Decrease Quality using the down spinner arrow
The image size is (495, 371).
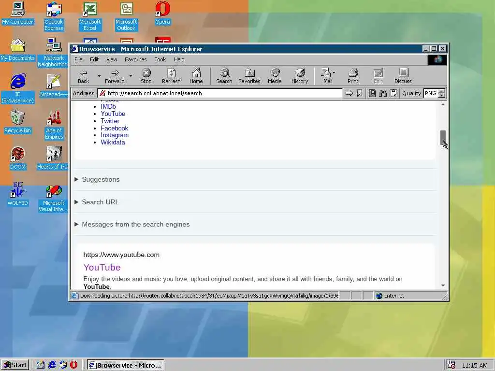pos(442,95)
